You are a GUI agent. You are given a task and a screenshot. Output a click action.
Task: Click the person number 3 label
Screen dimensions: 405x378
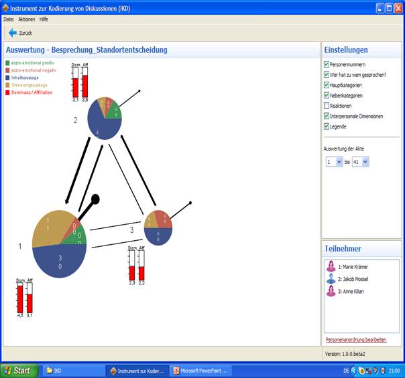[131, 230]
